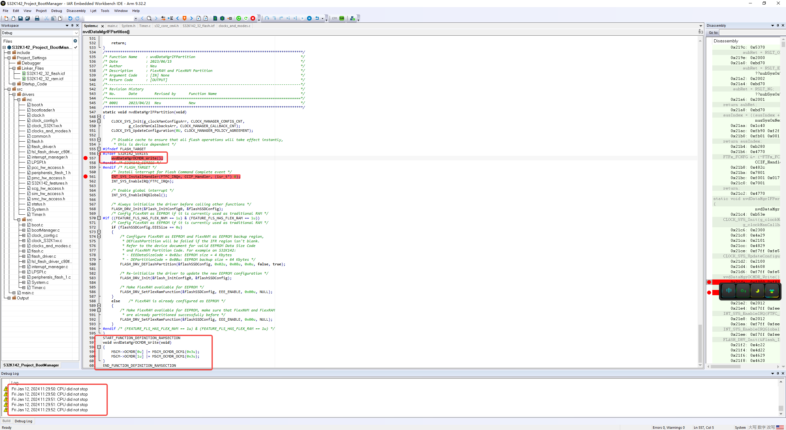Switch to the main.c editor tab

point(112,26)
